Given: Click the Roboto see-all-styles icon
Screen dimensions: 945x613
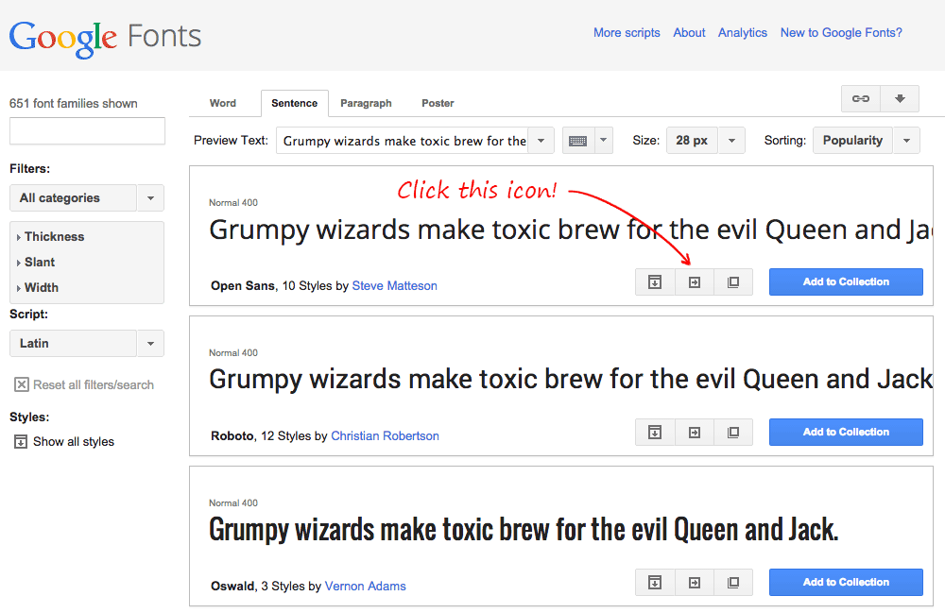Looking at the screenshot, I should coord(655,433).
